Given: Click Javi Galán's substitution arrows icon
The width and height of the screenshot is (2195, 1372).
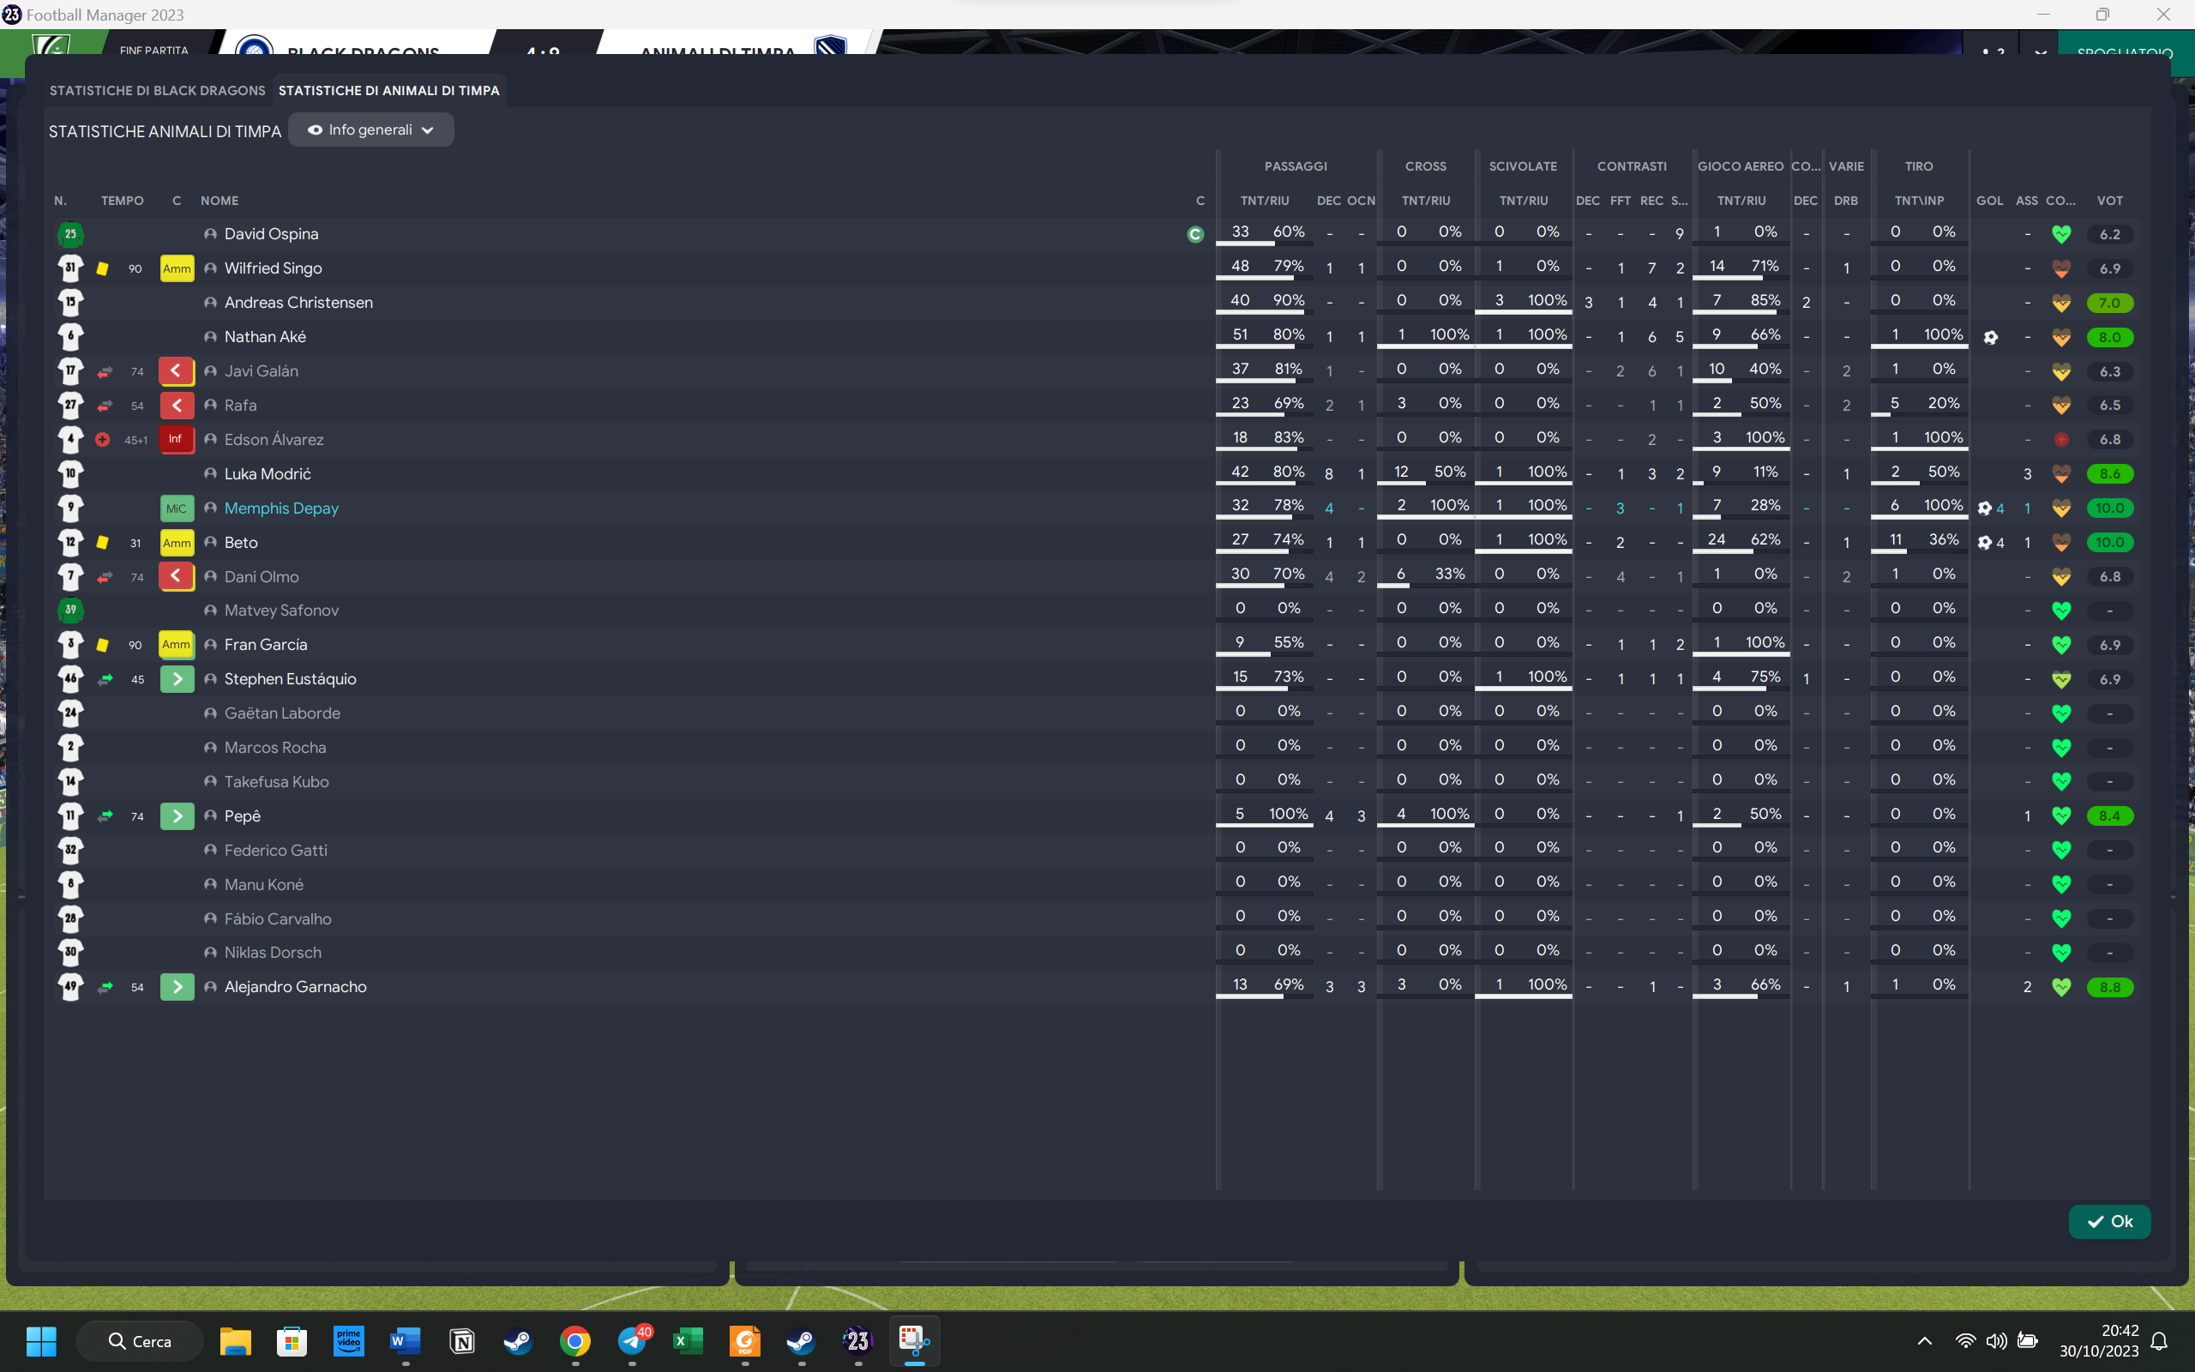Looking at the screenshot, I should (105, 371).
